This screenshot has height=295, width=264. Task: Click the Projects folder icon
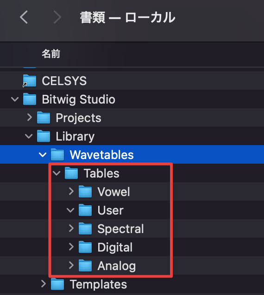pyautogui.click(x=44, y=117)
